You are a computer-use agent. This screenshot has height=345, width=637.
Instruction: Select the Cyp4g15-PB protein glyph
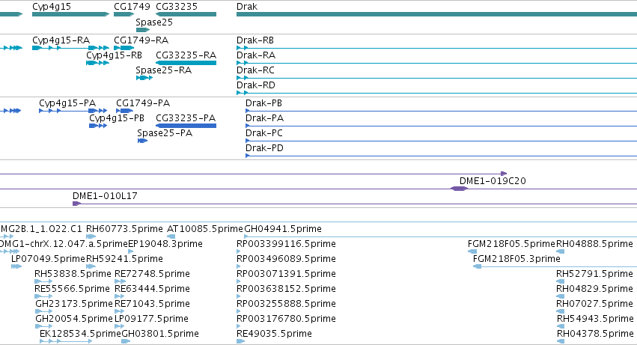pyautogui.click(x=98, y=126)
